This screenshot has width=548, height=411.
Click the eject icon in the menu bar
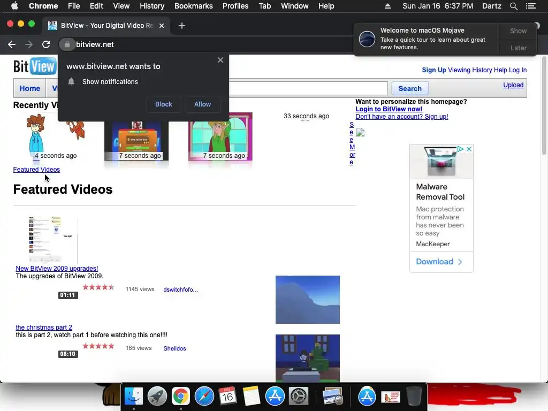[x=387, y=6]
